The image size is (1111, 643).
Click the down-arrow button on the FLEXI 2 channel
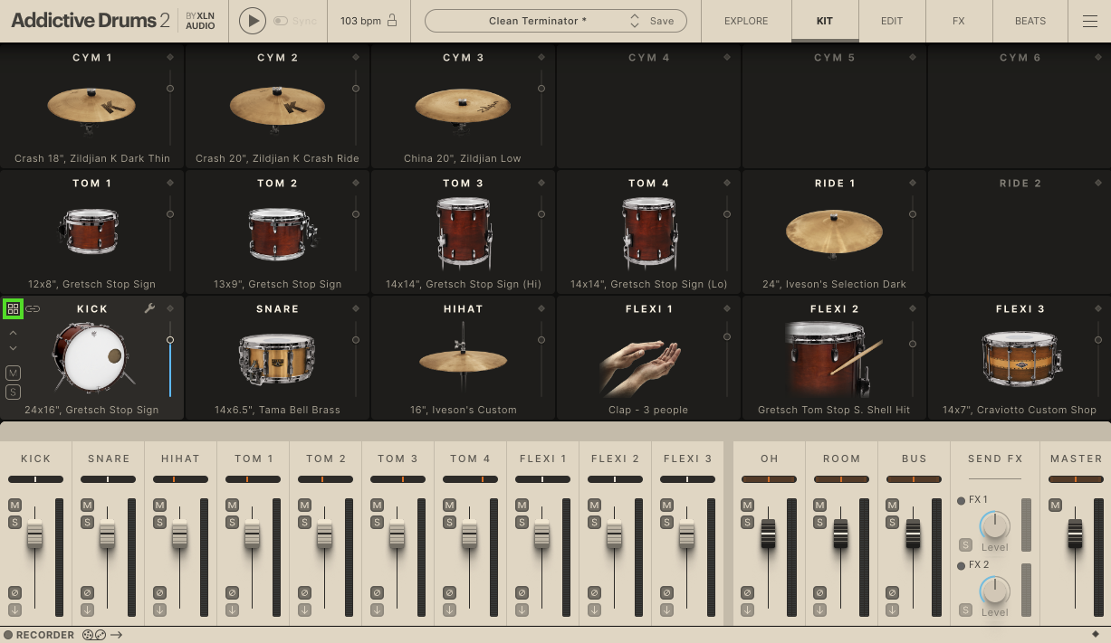[594, 610]
